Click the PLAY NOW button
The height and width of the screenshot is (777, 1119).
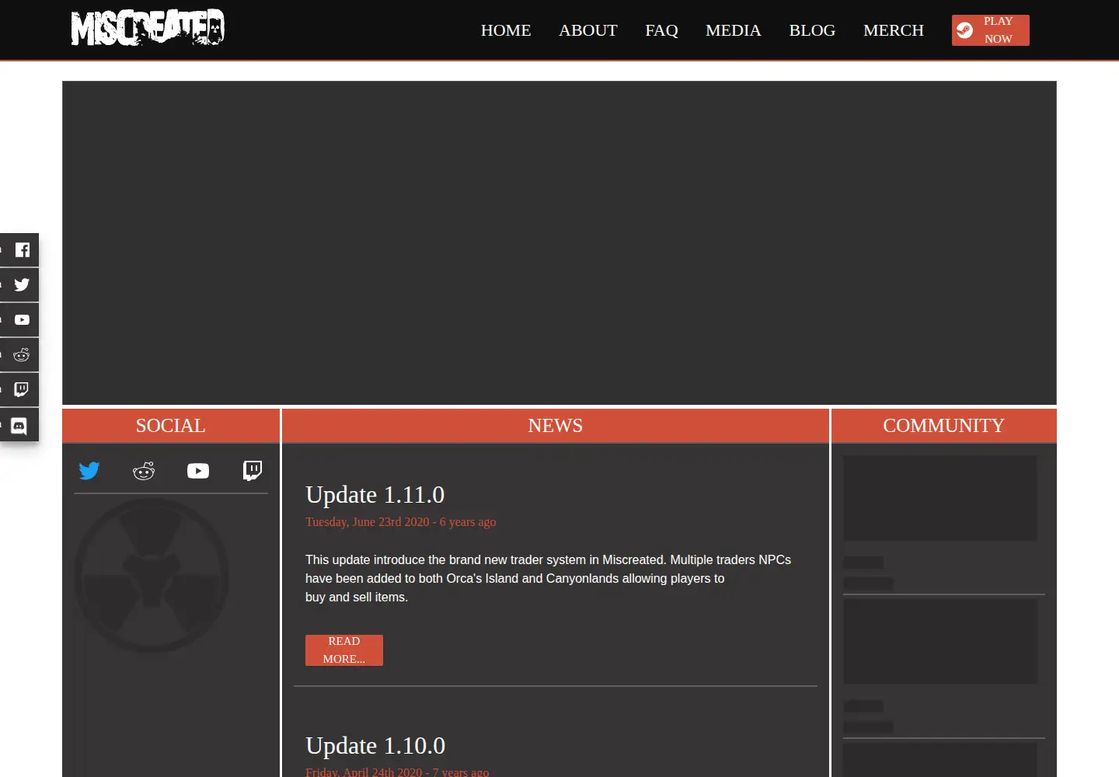tap(991, 30)
